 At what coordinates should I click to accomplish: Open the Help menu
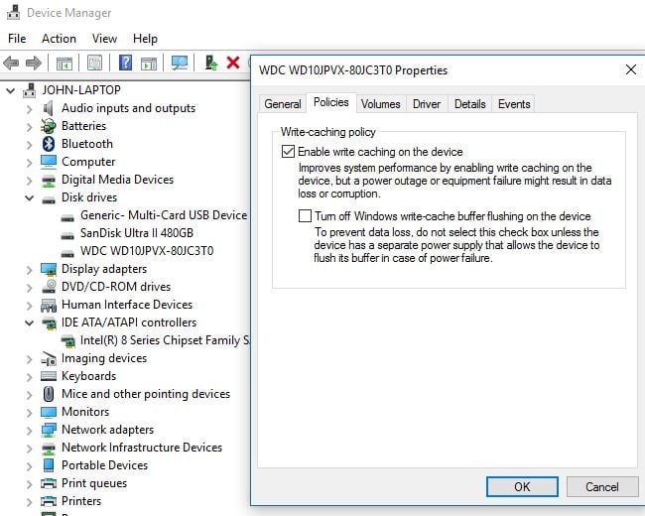pyautogui.click(x=145, y=39)
